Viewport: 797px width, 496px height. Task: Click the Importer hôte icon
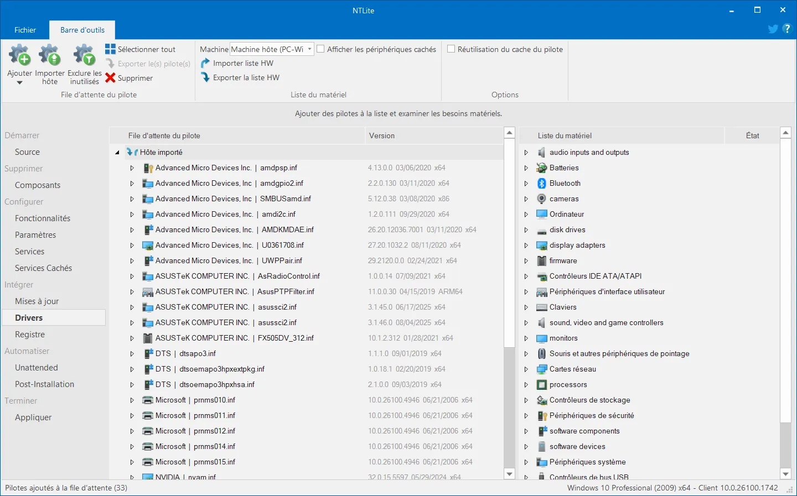pos(49,55)
